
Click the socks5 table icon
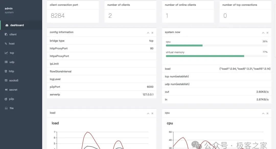click(x=6, y=80)
